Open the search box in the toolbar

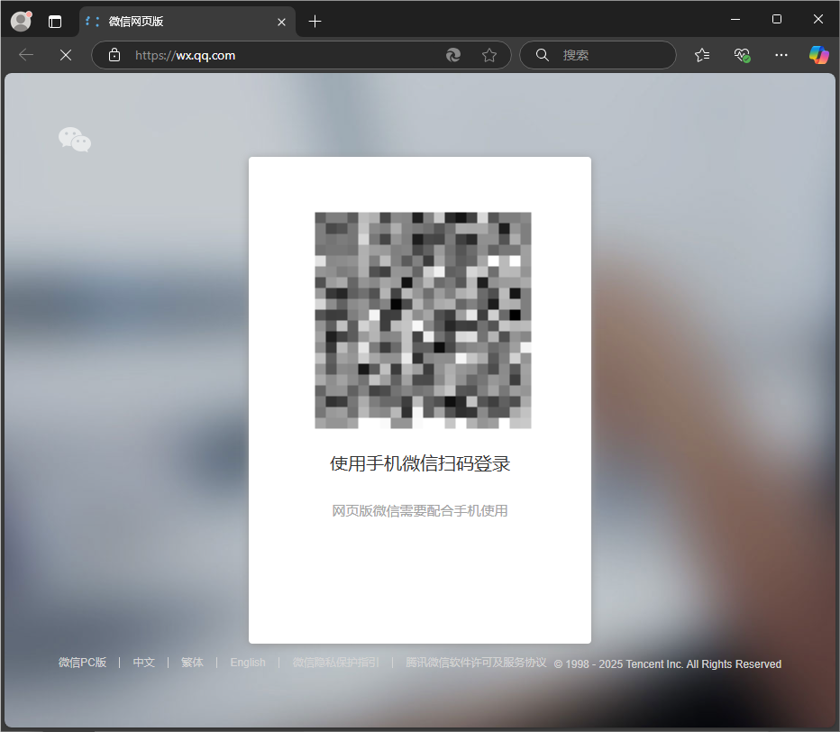598,55
